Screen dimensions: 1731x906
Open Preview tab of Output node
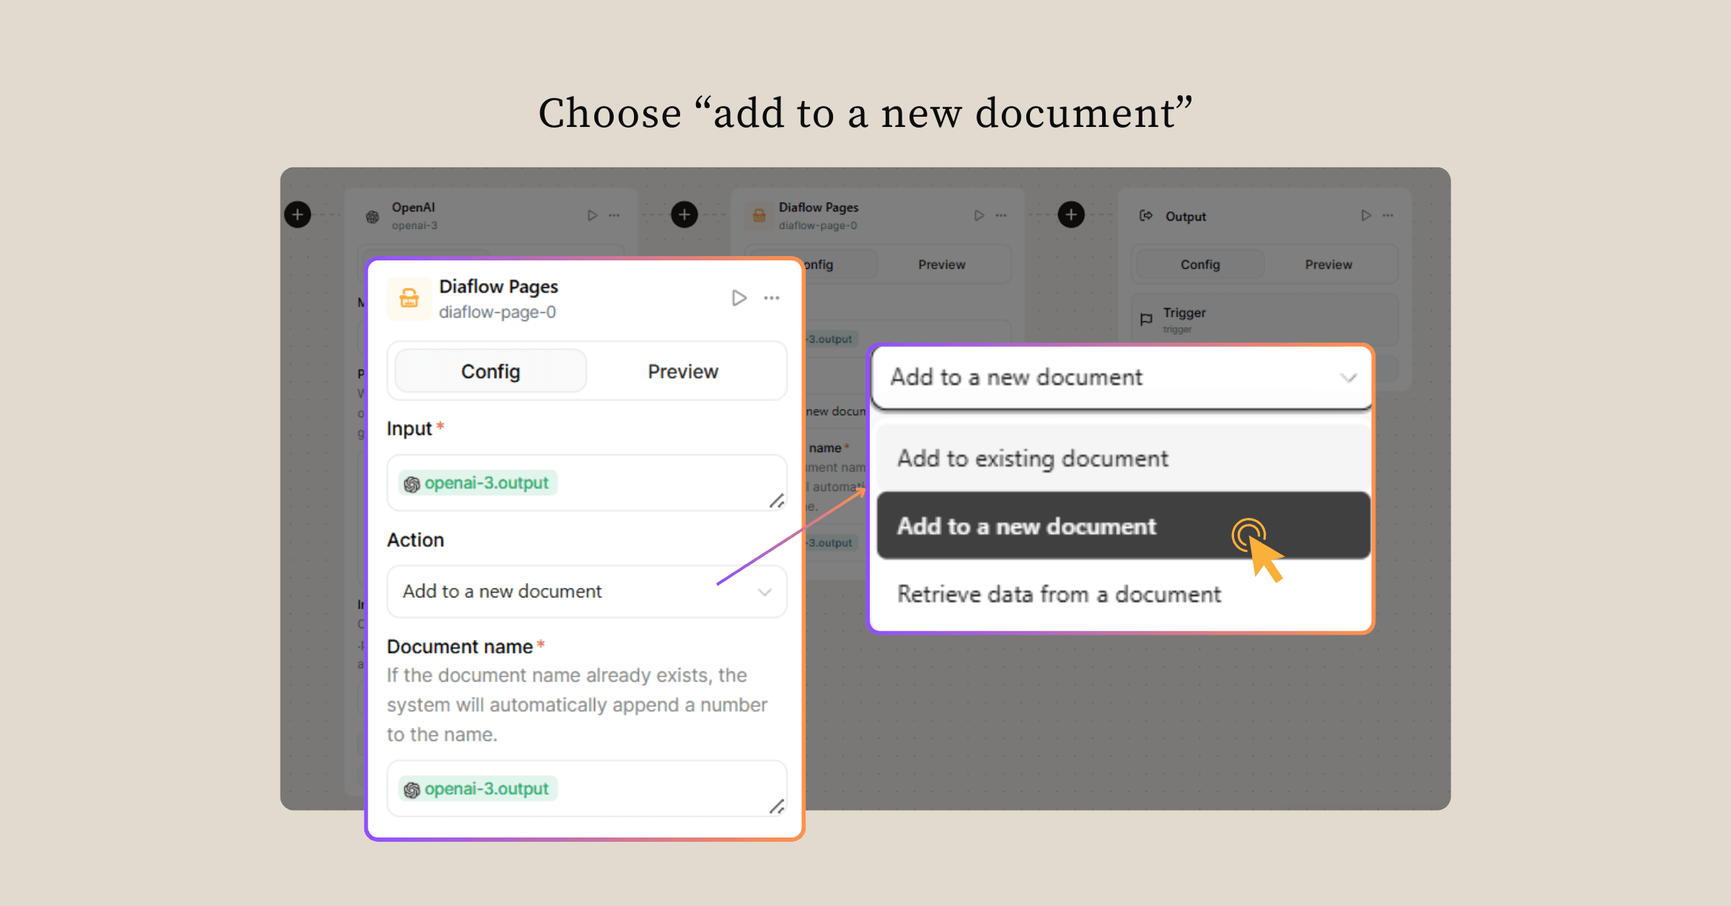coord(1328,265)
